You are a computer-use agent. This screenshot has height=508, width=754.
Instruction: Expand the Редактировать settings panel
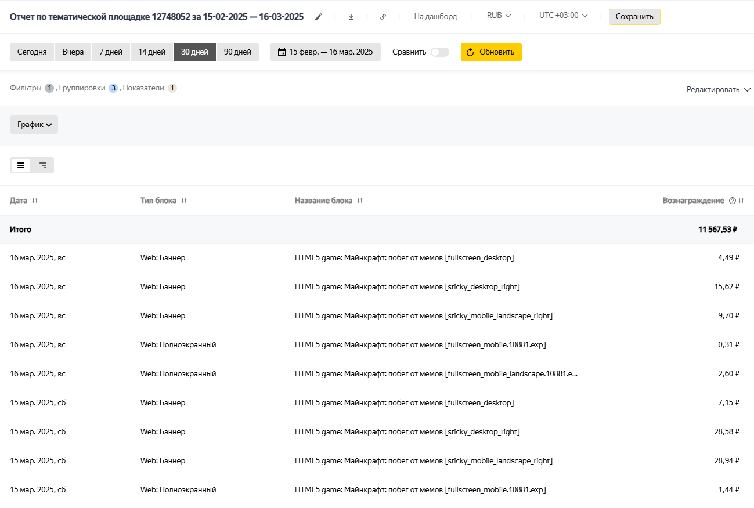point(718,90)
